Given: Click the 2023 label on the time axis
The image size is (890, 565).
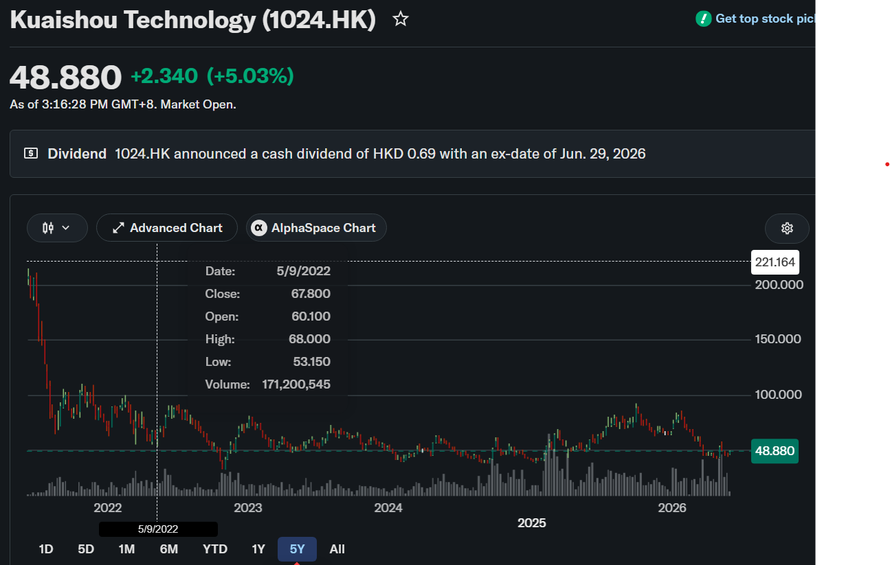Looking at the screenshot, I should (248, 508).
